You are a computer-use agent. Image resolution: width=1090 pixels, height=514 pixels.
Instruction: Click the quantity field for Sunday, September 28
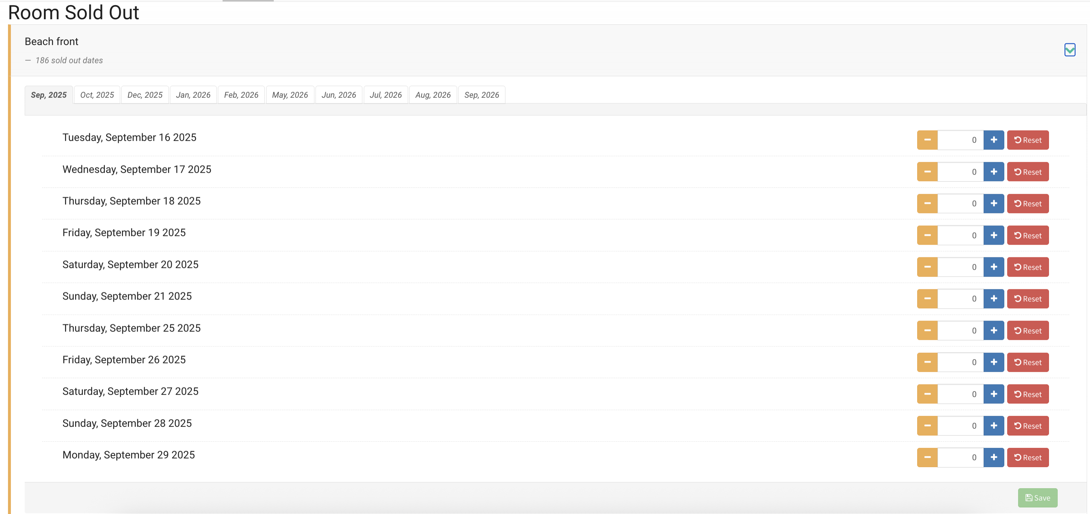click(x=960, y=426)
